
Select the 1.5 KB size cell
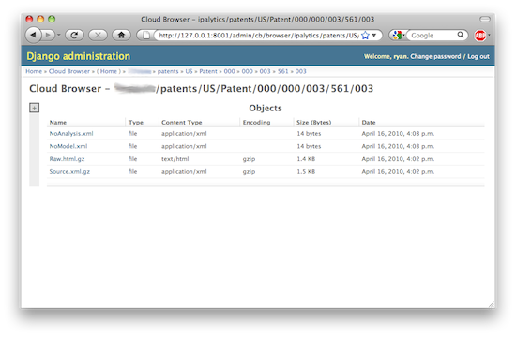(x=306, y=172)
